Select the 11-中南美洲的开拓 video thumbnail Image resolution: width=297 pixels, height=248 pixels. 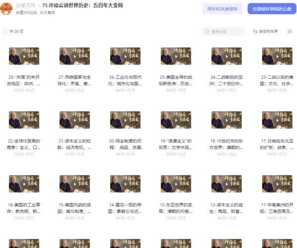tap(277, 184)
